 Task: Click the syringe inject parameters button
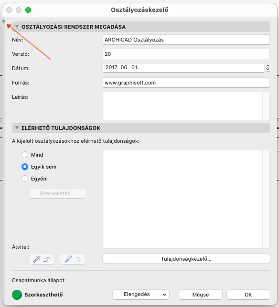(x=73, y=259)
